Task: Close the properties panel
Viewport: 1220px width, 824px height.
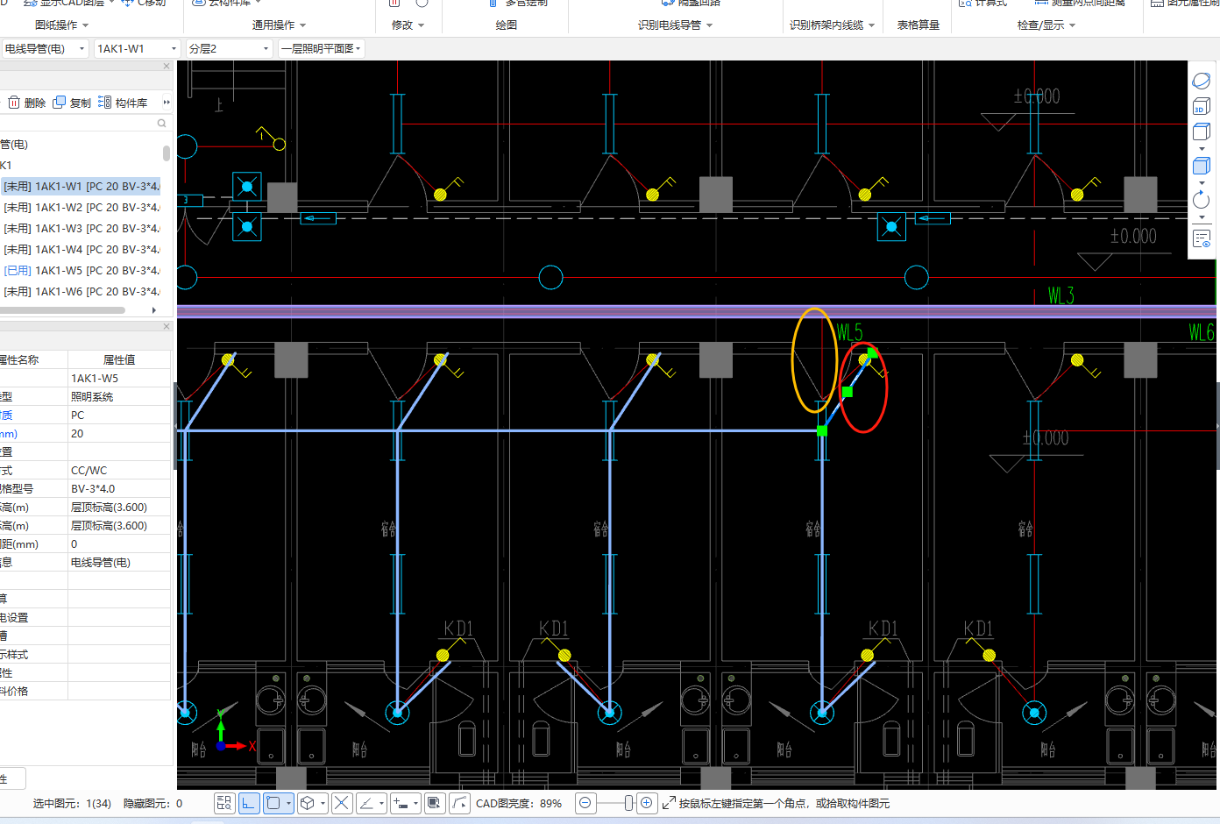Action: tap(167, 326)
